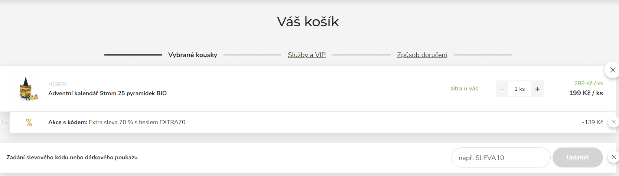This screenshot has height=176, width=619.
Task: Click the quantity field showing 1 ks
Action: 519,89
